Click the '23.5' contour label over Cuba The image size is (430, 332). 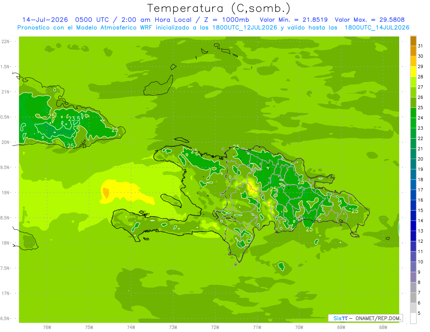point(74,119)
